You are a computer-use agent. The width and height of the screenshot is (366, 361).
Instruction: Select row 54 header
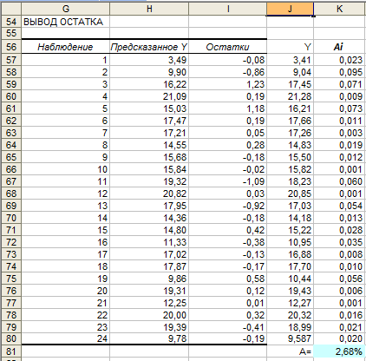[11, 22]
